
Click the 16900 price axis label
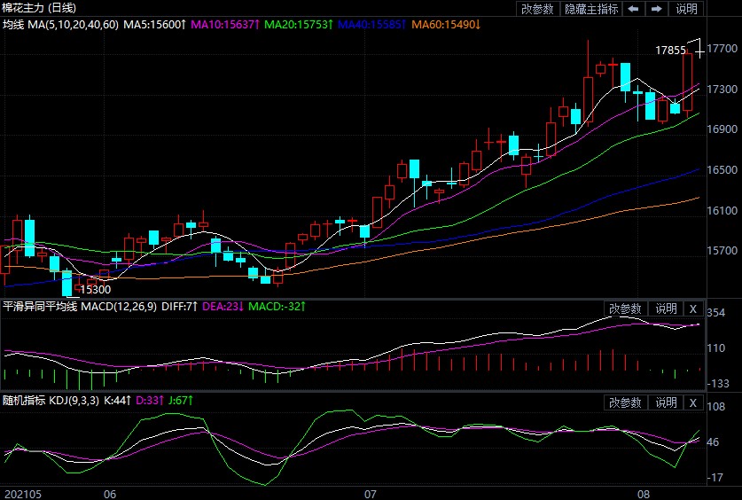tap(722, 129)
